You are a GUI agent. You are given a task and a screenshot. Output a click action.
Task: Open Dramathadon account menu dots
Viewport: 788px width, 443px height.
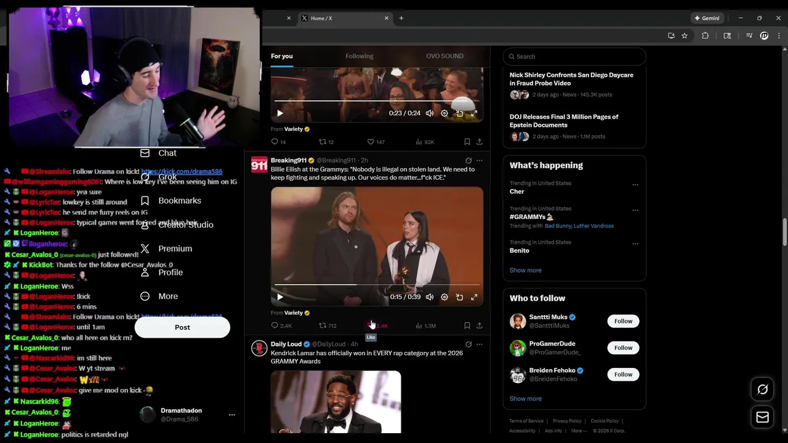pyautogui.click(x=232, y=415)
